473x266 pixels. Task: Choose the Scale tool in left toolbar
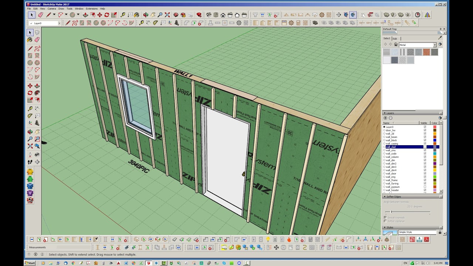[30, 100]
